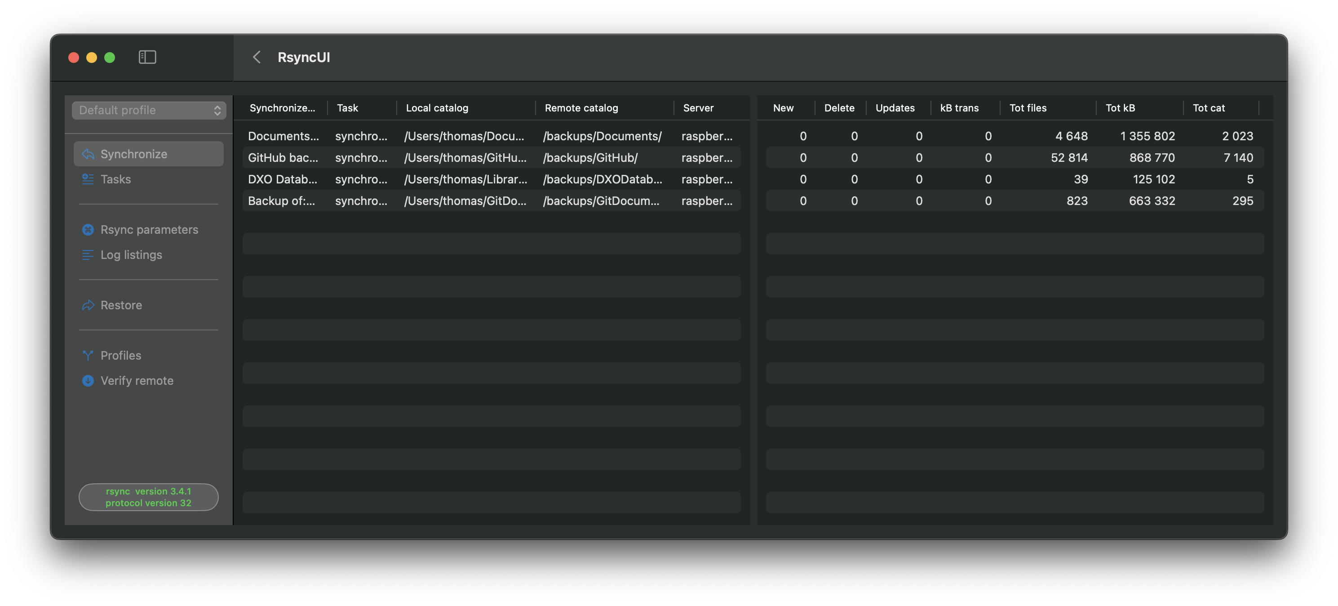Select Synchronize in the sidebar
This screenshot has height=606, width=1338.
(149, 154)
